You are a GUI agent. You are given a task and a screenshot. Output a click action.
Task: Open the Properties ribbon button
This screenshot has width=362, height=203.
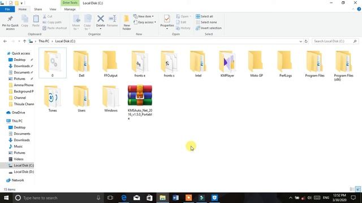pyautogui.click(x=167, y=22)
